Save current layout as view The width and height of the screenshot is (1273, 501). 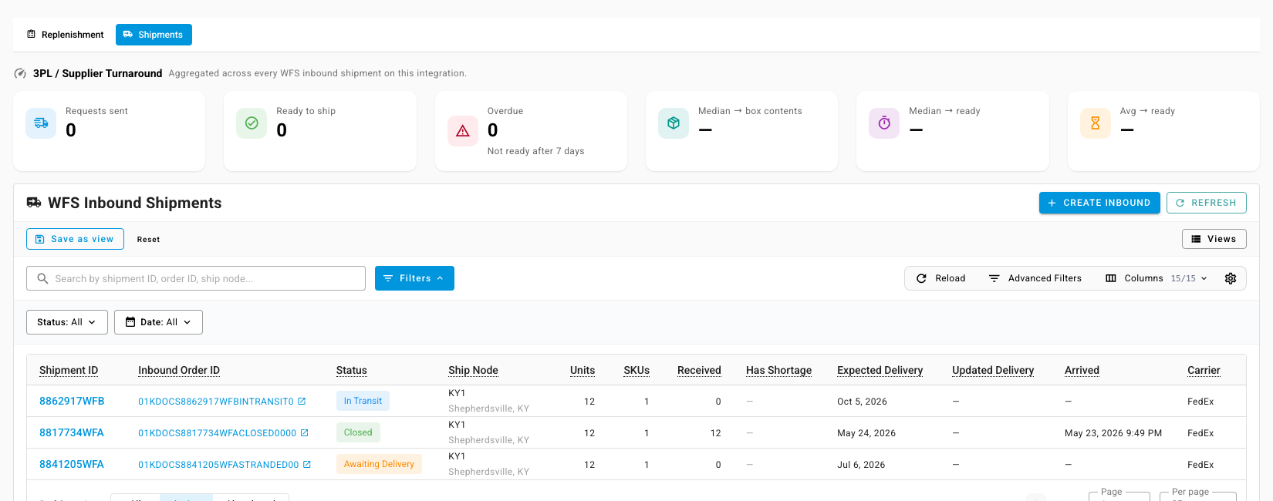coord(75,239)
